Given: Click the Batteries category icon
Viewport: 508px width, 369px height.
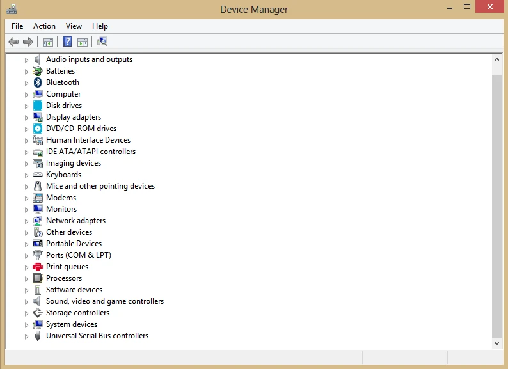Looking at the screenshot, I should [38, 71].
